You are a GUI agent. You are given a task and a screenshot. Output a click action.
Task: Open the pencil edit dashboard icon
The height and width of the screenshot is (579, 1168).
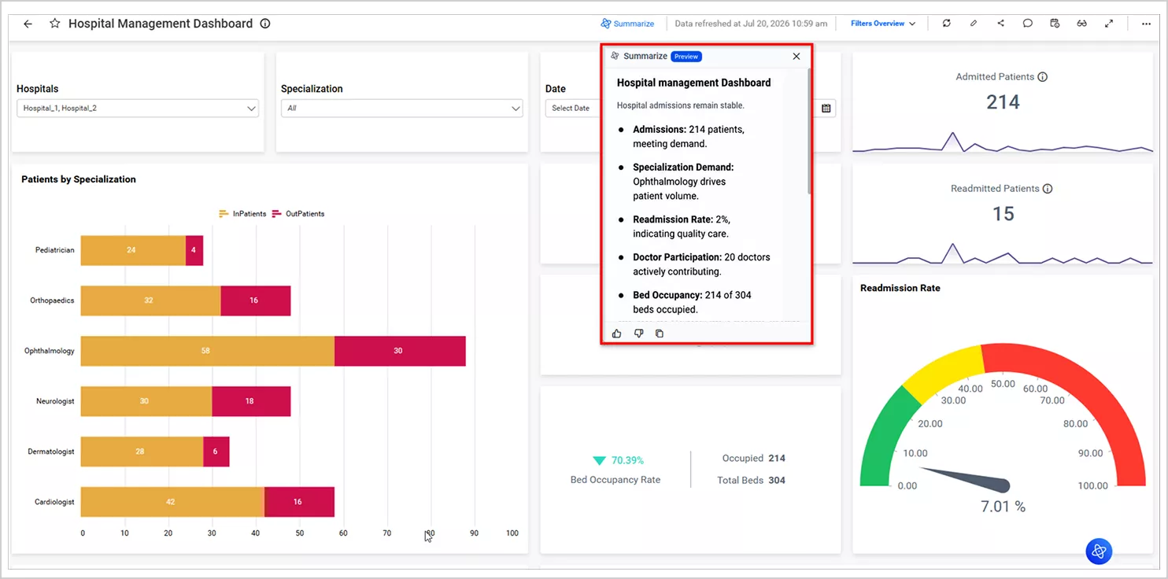[974, 24]
